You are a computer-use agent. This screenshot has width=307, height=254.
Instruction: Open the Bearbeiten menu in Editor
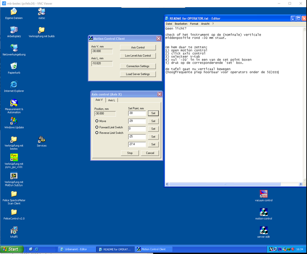pos(181,24)
